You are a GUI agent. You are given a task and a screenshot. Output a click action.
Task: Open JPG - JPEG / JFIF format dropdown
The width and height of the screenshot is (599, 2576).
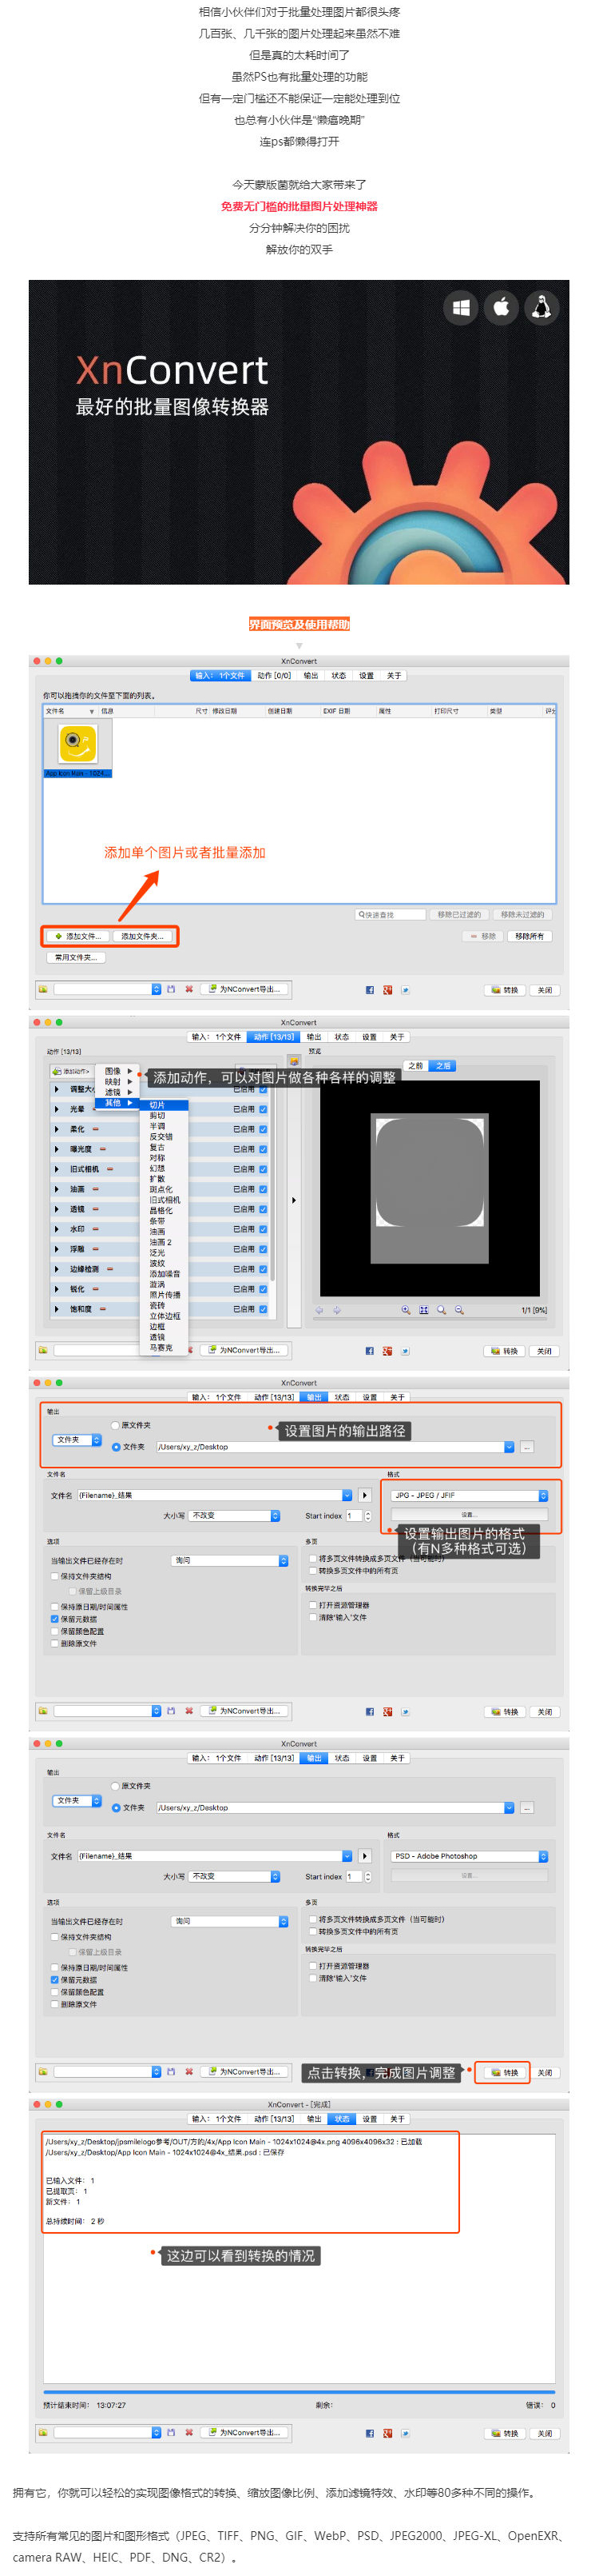(x=470, y=1495)
